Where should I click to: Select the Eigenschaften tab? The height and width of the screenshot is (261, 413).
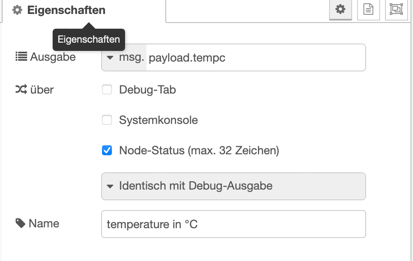click(66, 10)
